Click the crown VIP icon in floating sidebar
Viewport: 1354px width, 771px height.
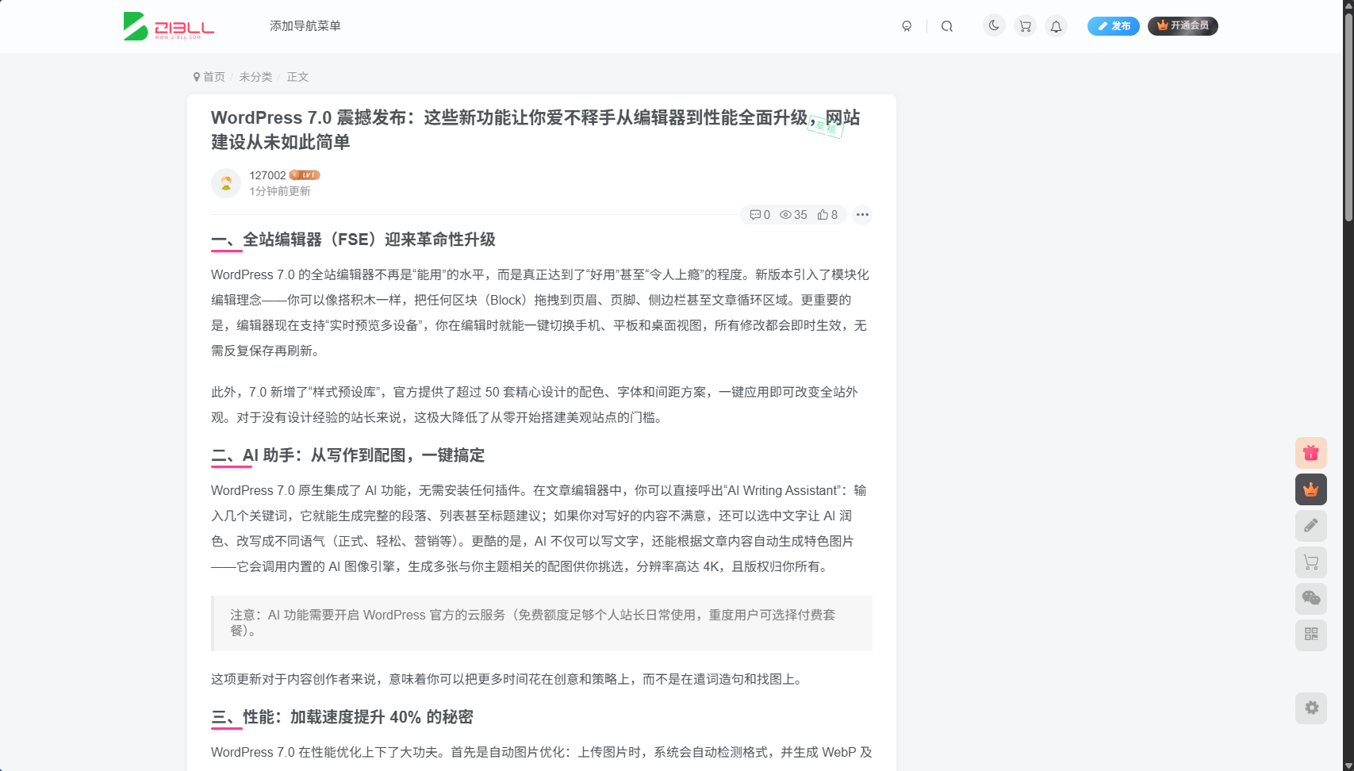coord(1311,489)
